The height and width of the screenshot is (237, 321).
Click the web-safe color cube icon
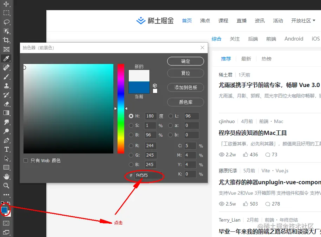point(155,85)
